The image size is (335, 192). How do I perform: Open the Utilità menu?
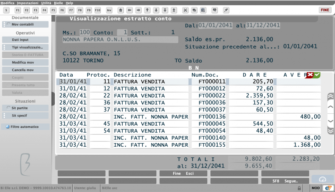click(46, 3)
